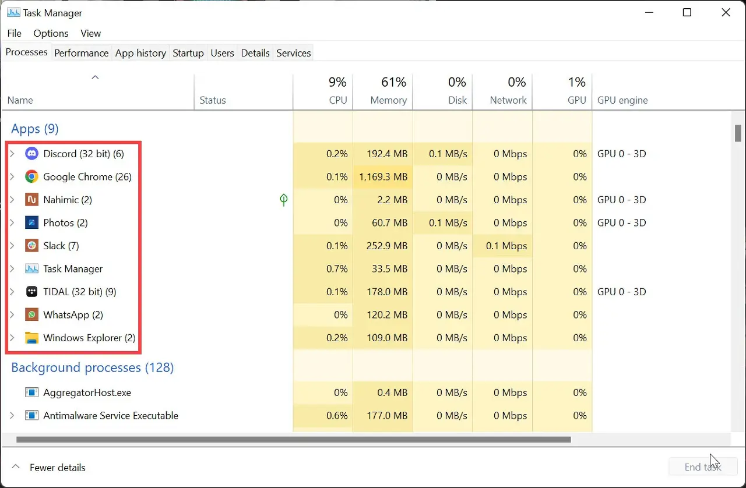Switch to the Users tab
The image size is (746, 488).
[x=222, y=53]
